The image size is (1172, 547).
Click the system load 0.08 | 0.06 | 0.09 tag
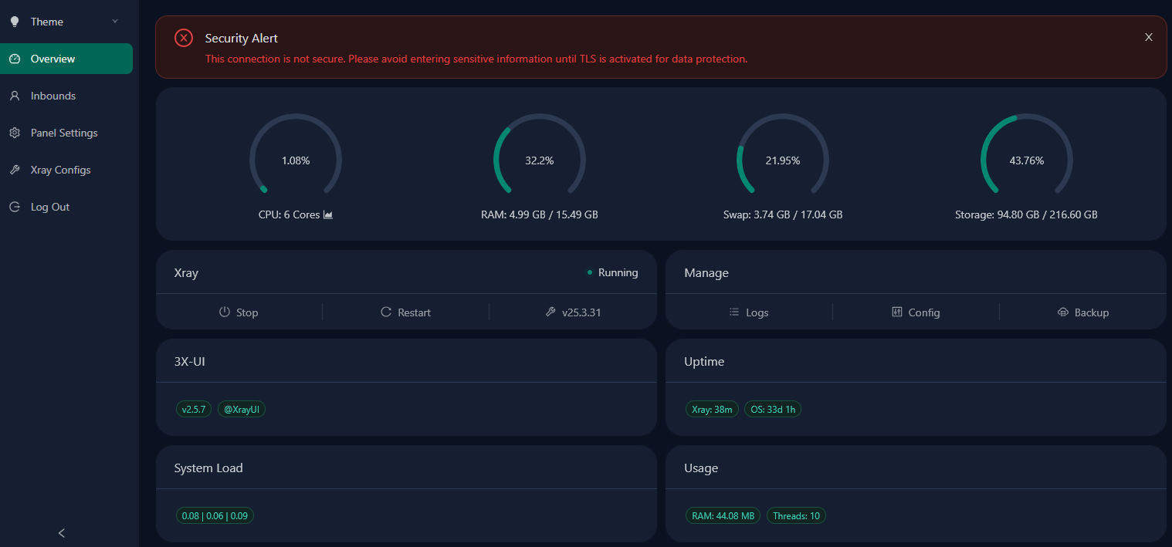pos(215,515)
